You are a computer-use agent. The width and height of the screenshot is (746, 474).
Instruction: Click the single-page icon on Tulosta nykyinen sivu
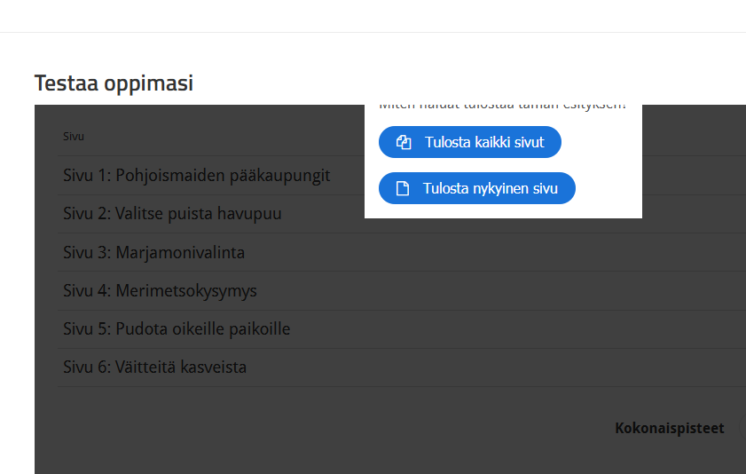pyautogui.click(x=403, y=188)
